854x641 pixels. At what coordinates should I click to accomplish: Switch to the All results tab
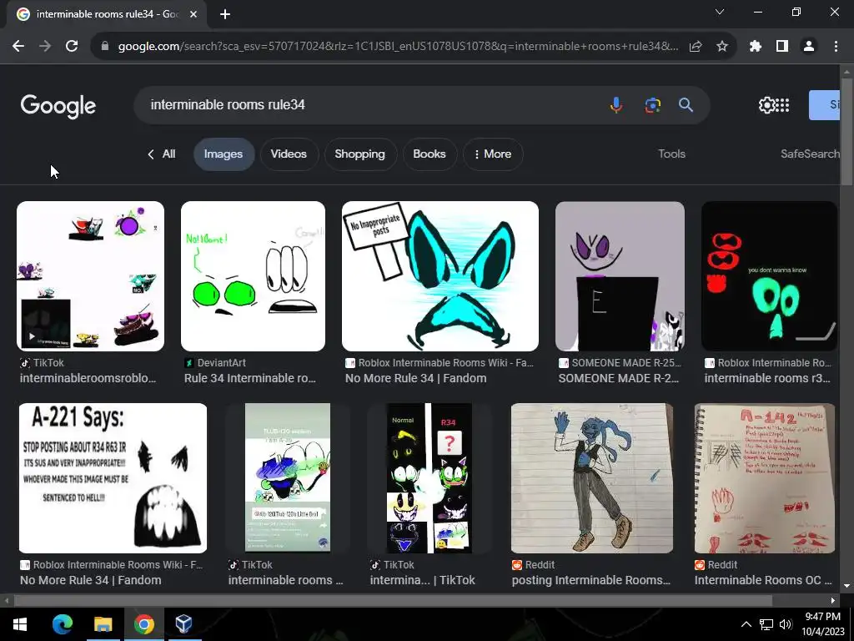[162, 154]
